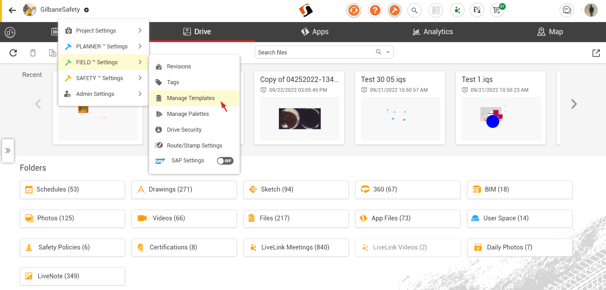Image resolution: width=606 pixels, height=290 pixels.
Task: Open the LiveLink Meetings (840) folder
Action: coord(296,248)
